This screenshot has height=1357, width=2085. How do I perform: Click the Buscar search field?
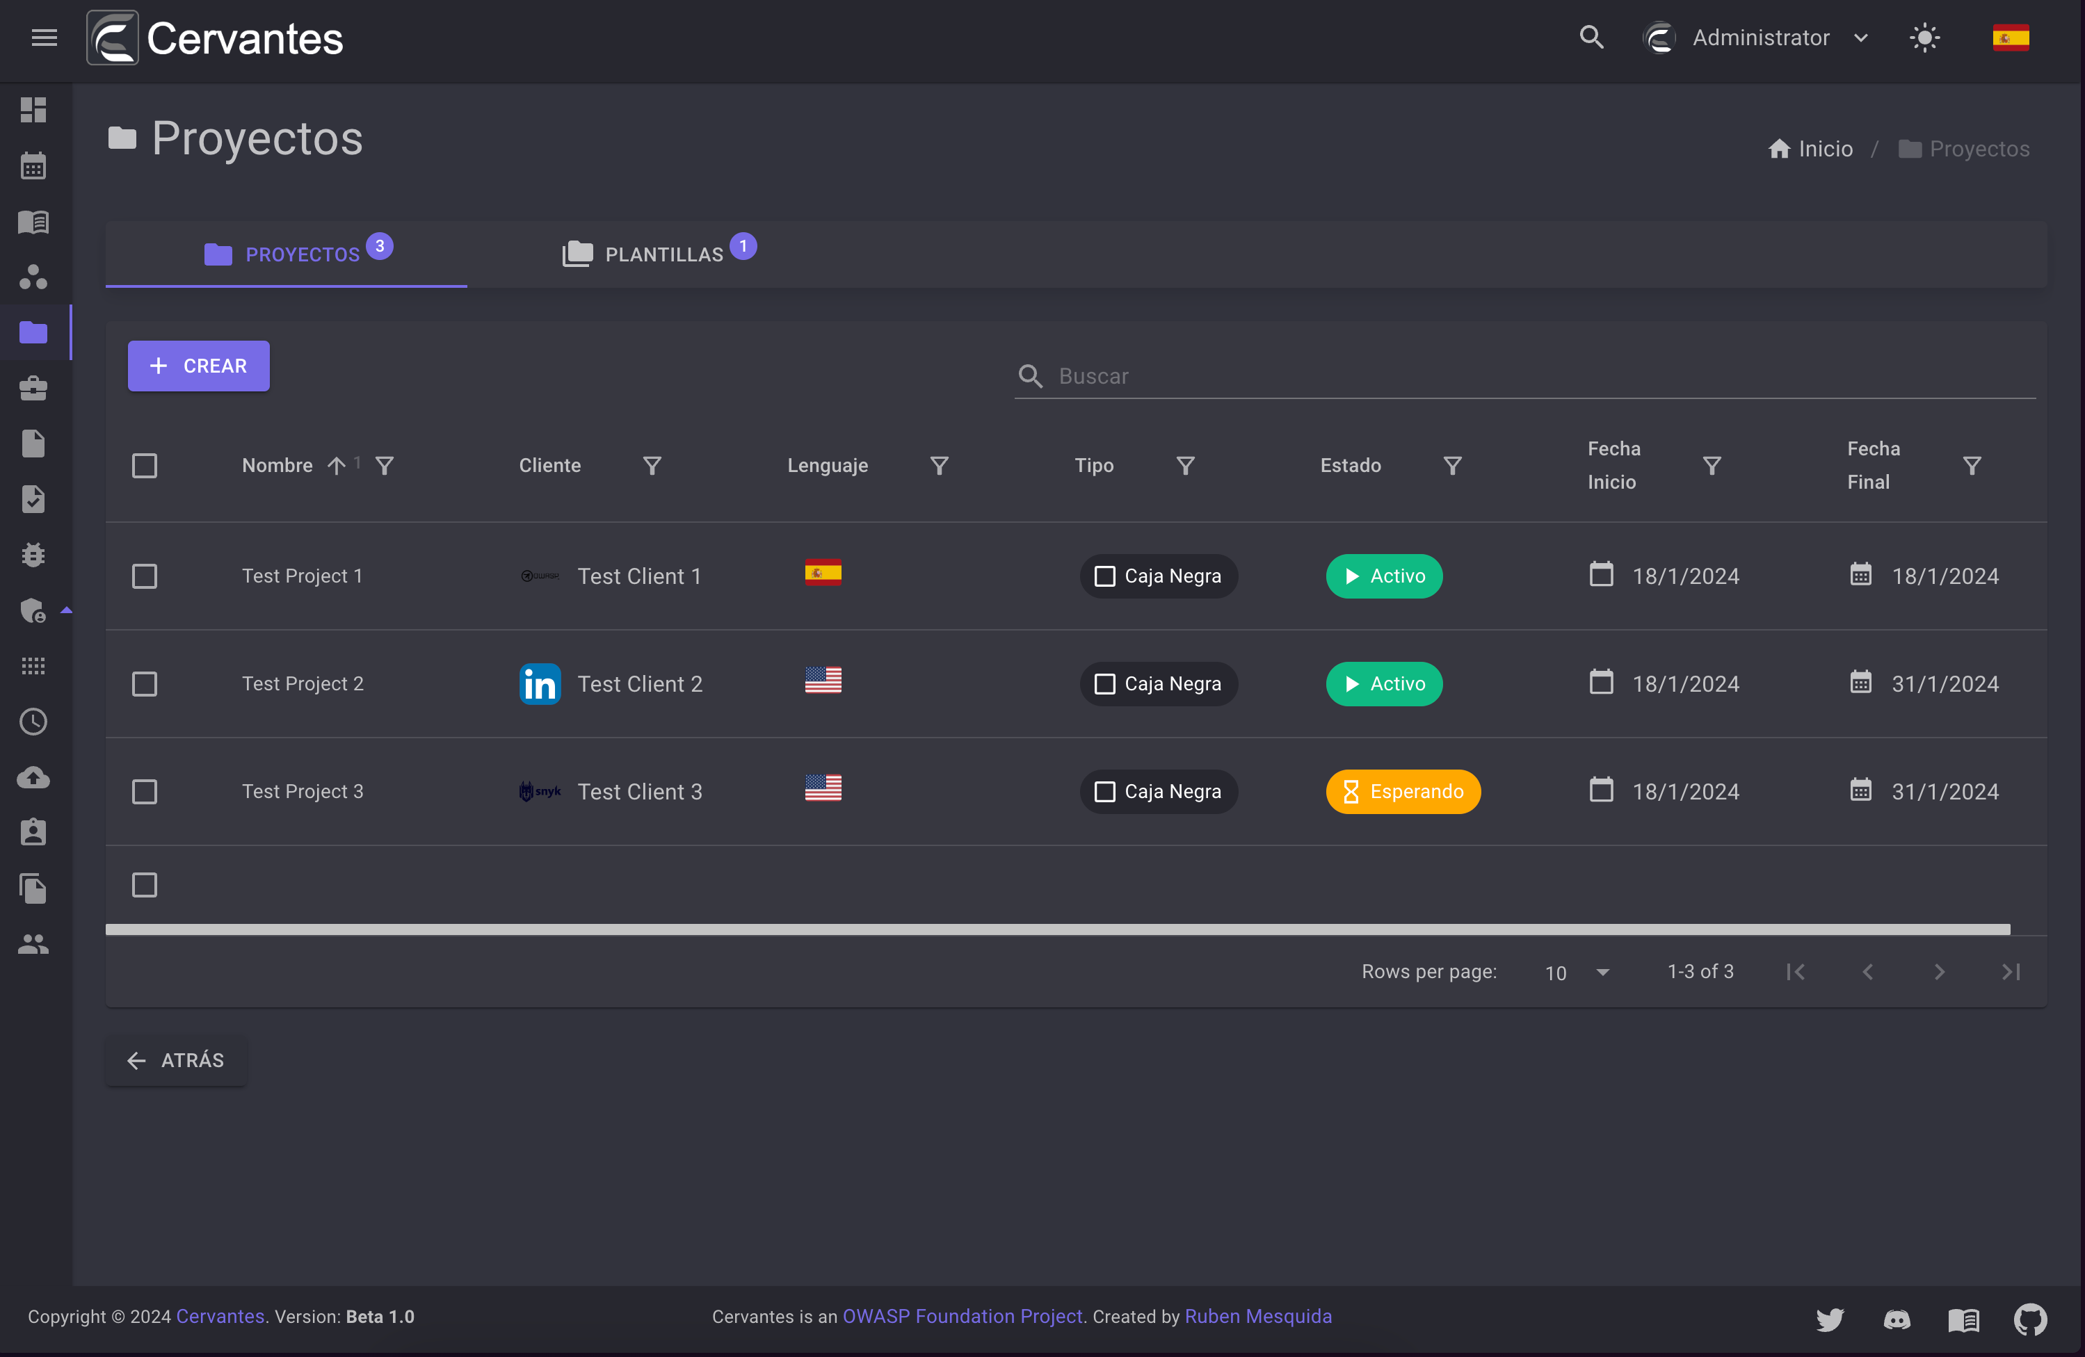(x=1524, y=377)
